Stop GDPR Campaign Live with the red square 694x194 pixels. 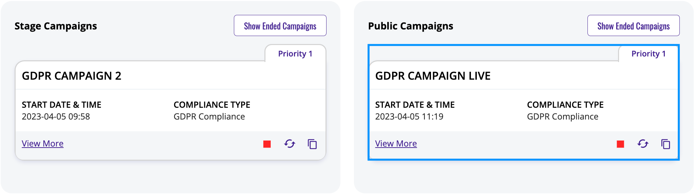(x=620, y=144)
